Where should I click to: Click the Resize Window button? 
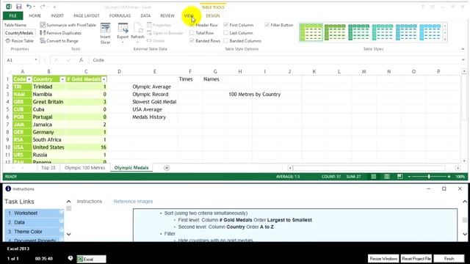pyautogui.click(x=383, y=259)
